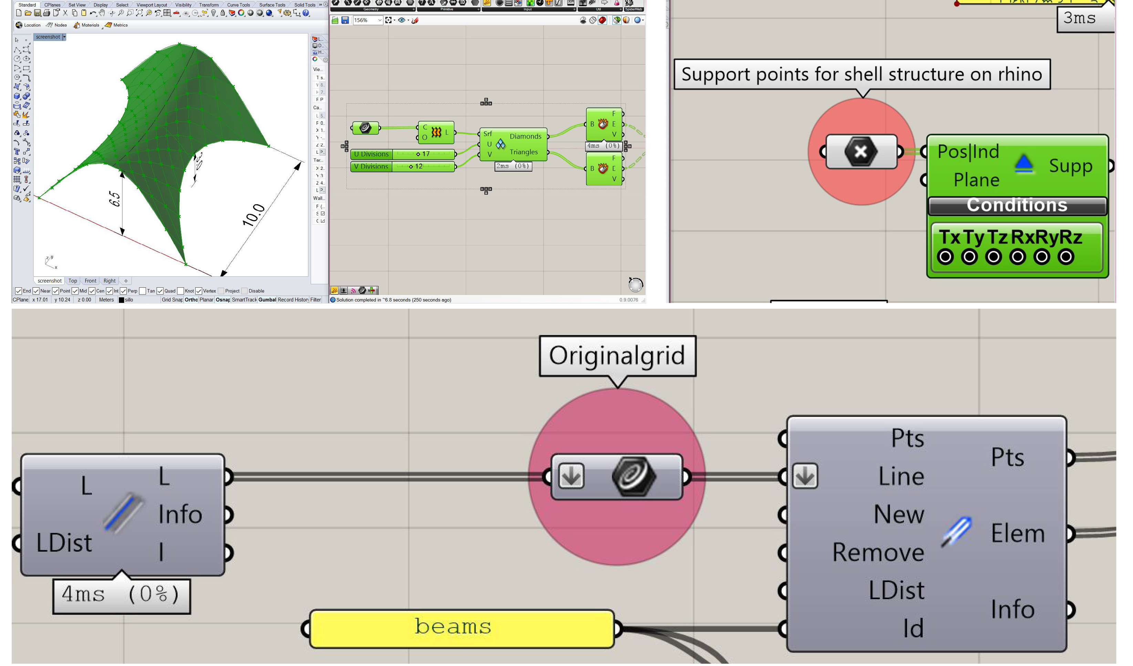Uncheck the Quad osnap checkbox
Viewport: 1133px width, 666px height.
pos(160,291)
